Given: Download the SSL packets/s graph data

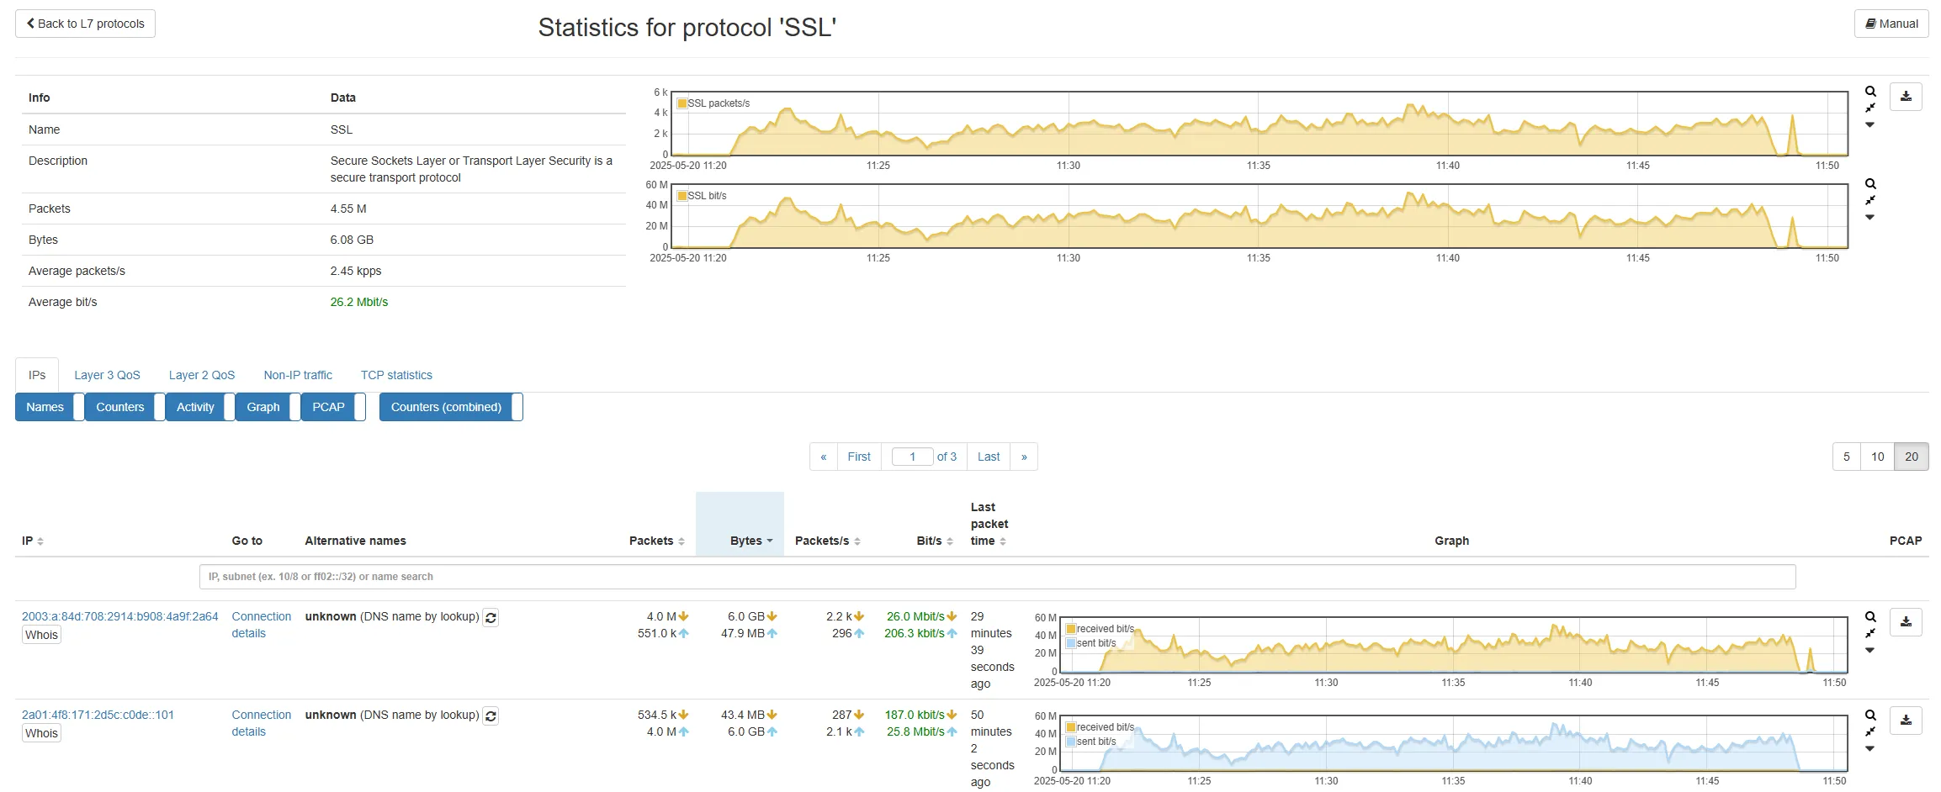Looking at the screenshot, I should [1906, 97].
